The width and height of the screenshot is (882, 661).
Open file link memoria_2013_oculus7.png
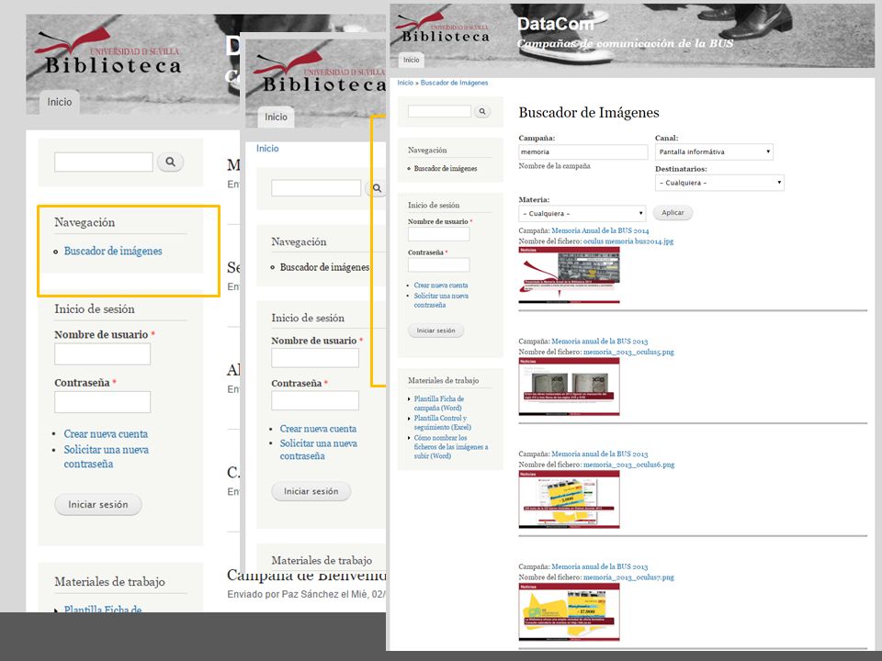pyautogui.click(x=628, y=577)
